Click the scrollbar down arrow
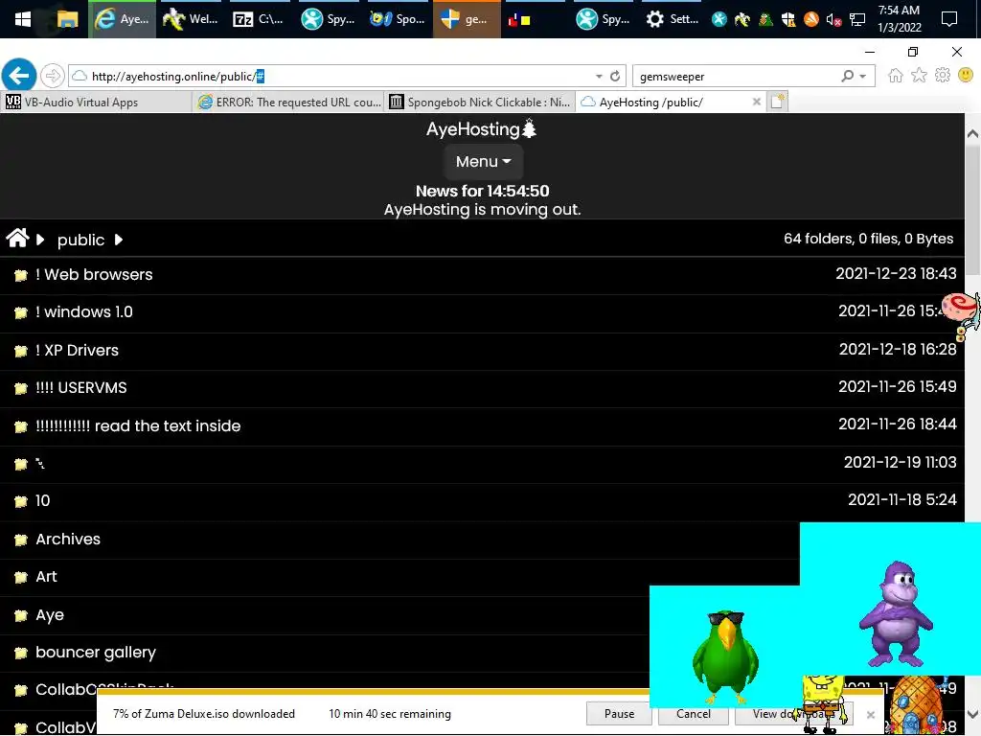 click(972, 714)
